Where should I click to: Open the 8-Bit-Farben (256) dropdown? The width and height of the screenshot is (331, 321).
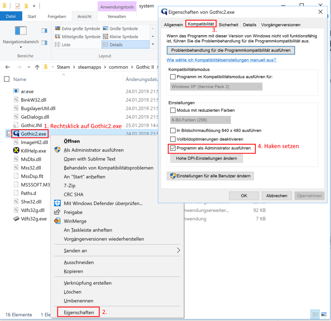point(200,120)
